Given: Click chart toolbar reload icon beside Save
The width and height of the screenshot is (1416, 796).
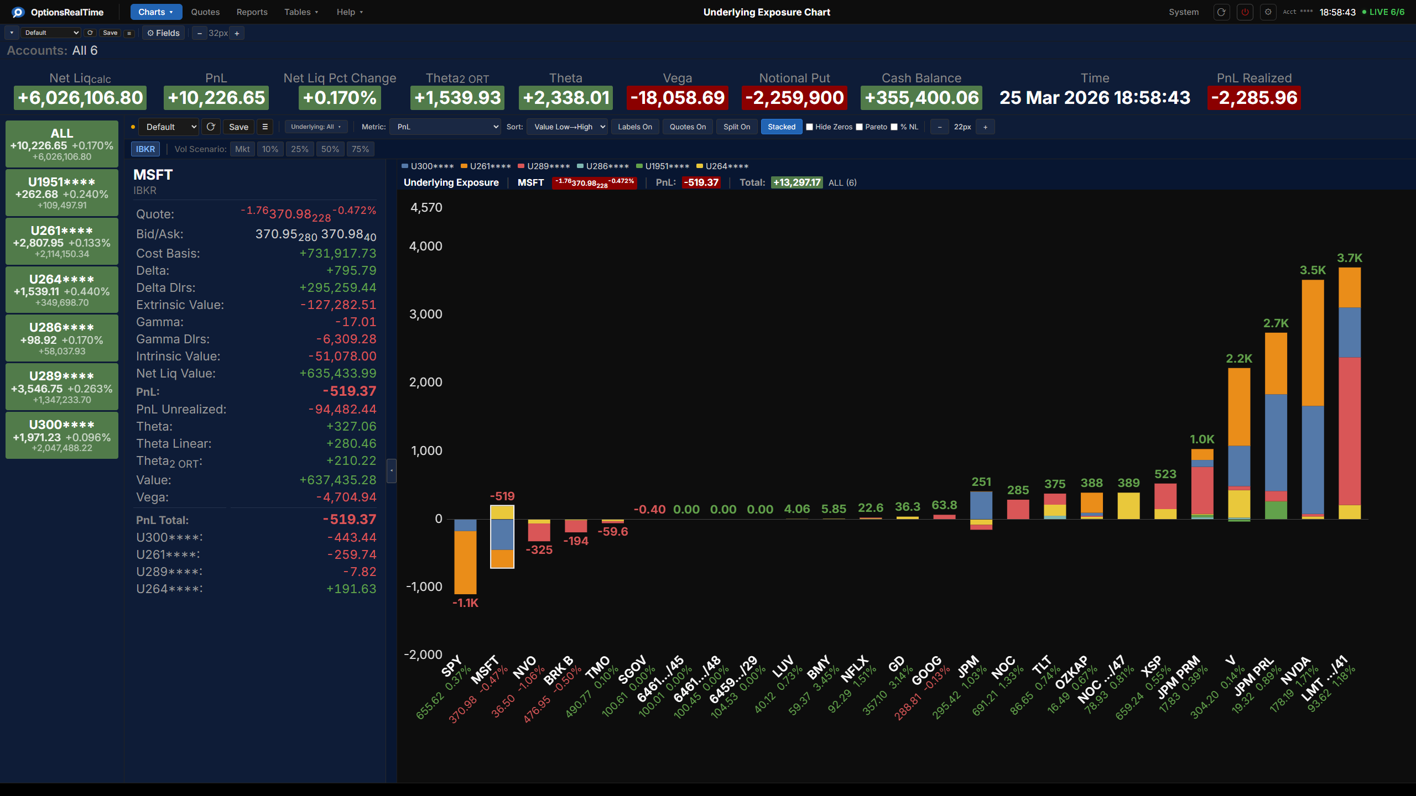Looking at the screenshot, I should pos(211,127).
